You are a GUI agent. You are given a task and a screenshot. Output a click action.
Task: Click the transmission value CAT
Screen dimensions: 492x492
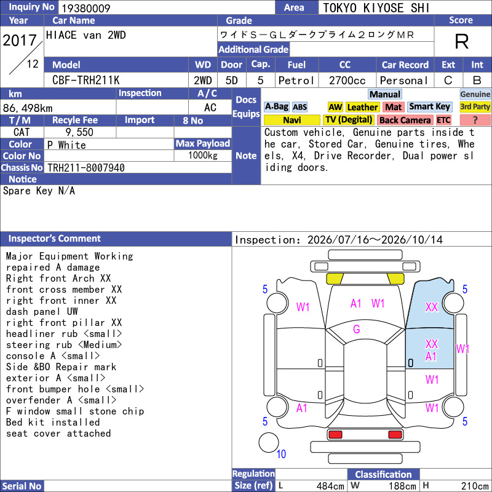pos(22,132)
